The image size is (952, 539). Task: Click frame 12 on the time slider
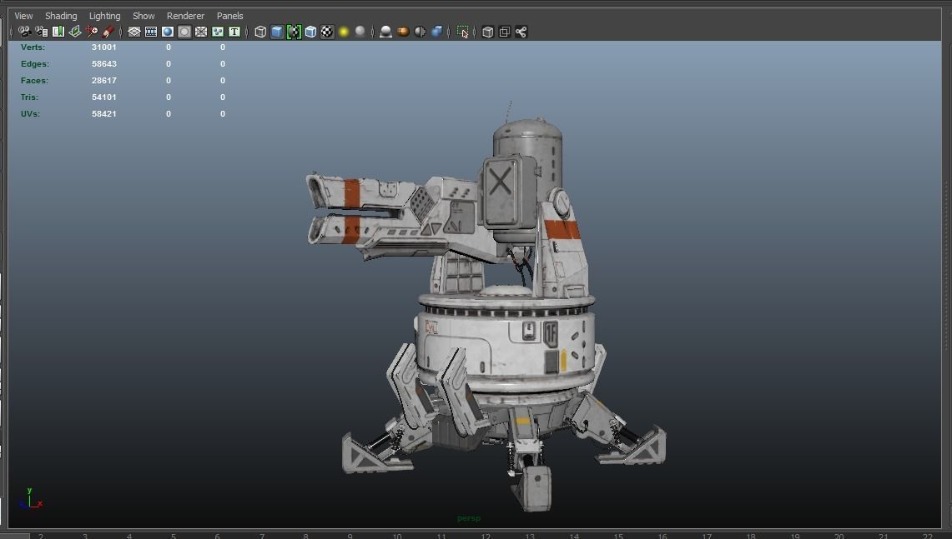tap(486, 536)
